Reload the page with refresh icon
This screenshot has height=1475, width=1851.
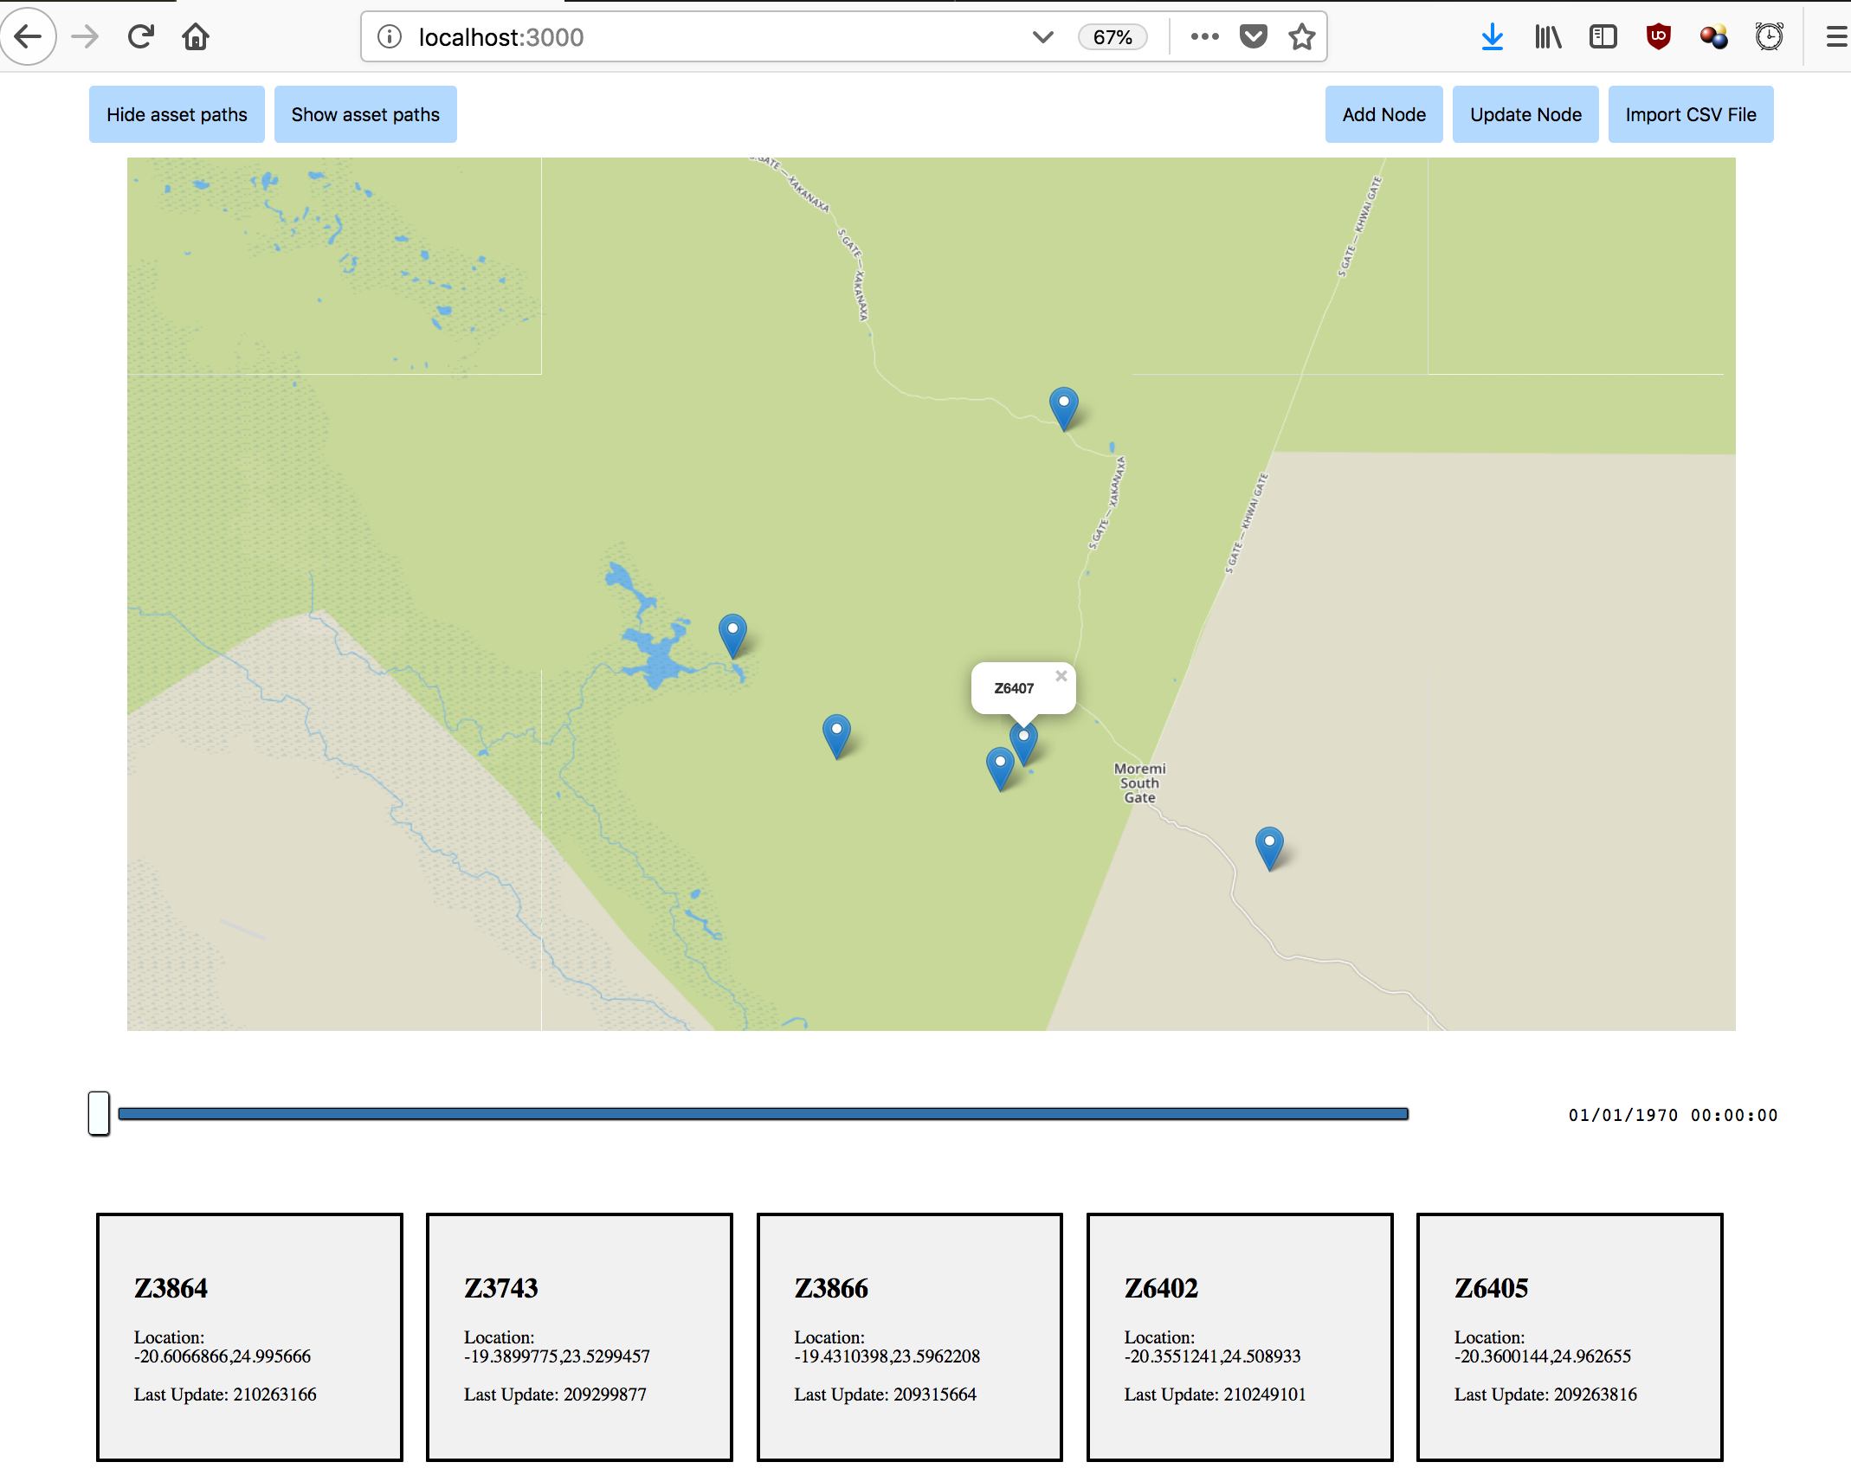click(x=140, y=36)
